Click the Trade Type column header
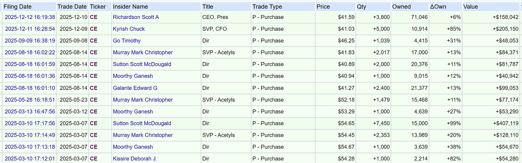Screen dimensions: 522x163 point(267,7)
